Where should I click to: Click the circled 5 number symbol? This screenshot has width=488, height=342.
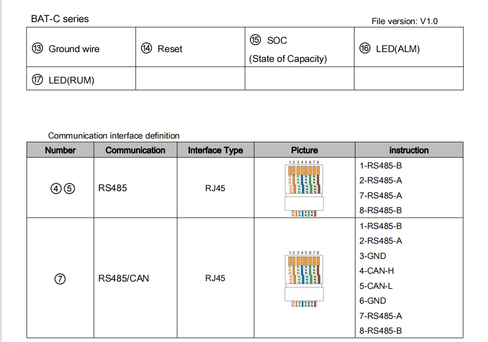69,189
